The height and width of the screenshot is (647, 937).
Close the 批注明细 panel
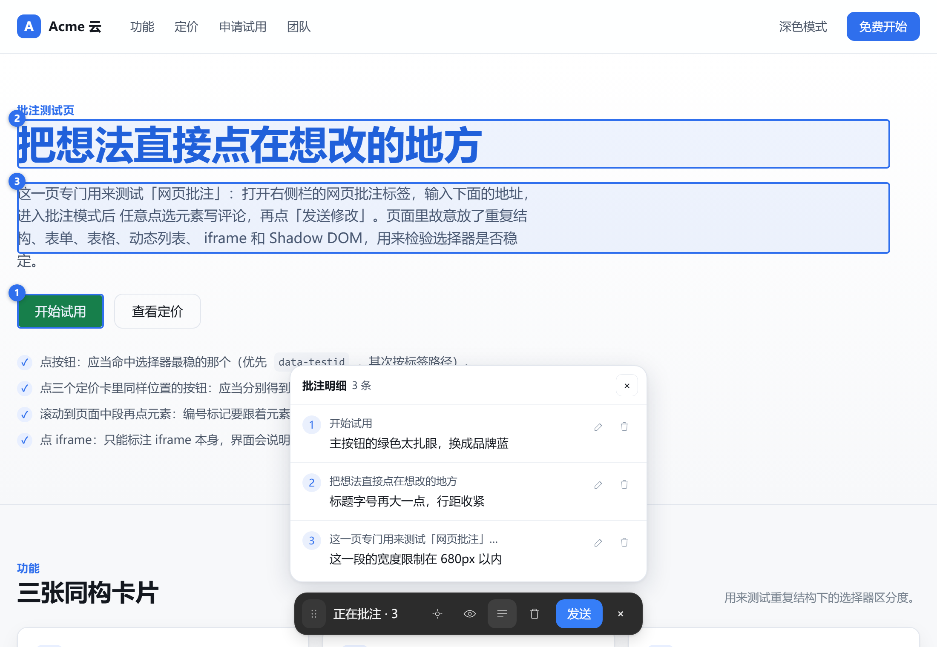(x=627, y=386)
